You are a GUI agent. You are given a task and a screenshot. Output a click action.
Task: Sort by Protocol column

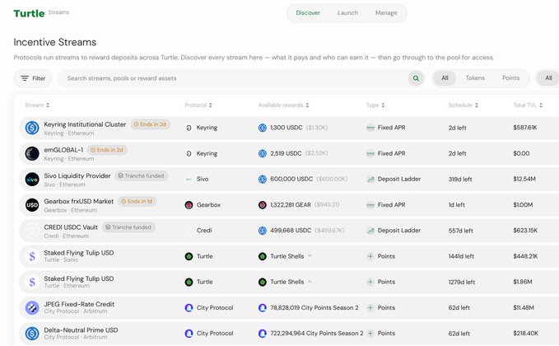tap(198, 105)
